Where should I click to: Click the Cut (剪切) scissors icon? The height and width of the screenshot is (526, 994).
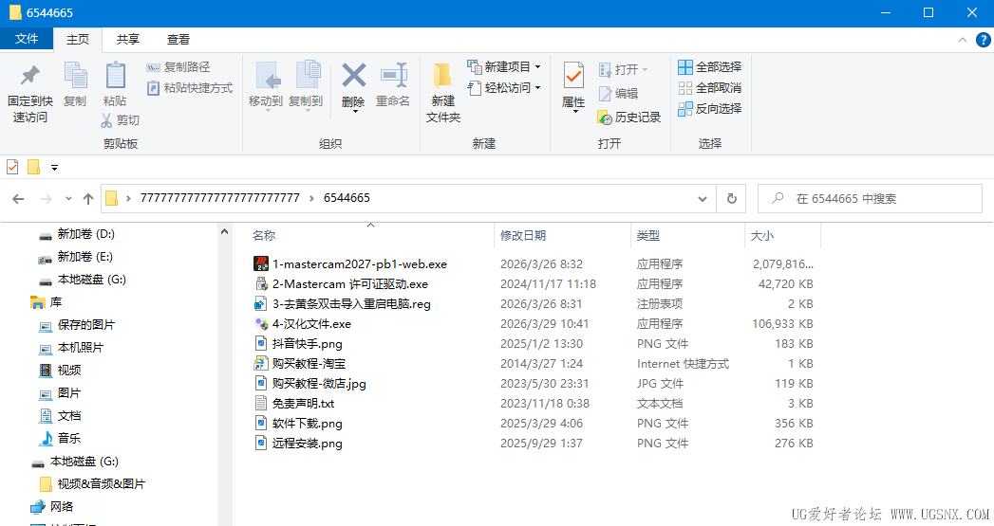(106, 119)
